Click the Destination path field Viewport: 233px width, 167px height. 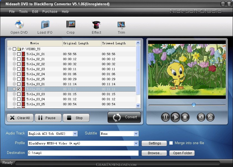tap(83, 153)
